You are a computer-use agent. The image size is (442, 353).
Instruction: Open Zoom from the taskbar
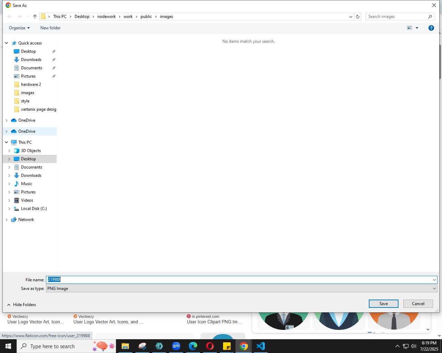176,346
